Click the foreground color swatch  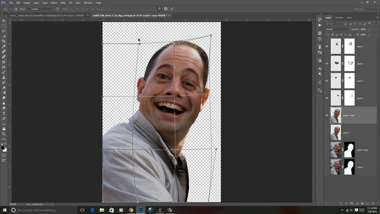tap(2, 147)
